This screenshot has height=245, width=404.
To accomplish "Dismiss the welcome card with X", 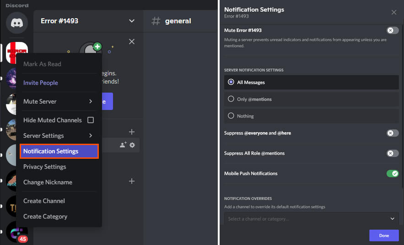I will (132, 42).
